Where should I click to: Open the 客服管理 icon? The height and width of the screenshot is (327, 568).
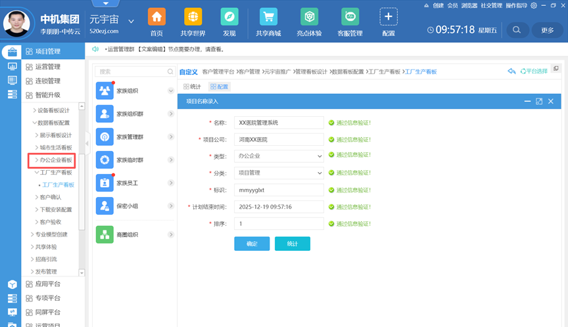pyautogui.click(x=350, y=17)
